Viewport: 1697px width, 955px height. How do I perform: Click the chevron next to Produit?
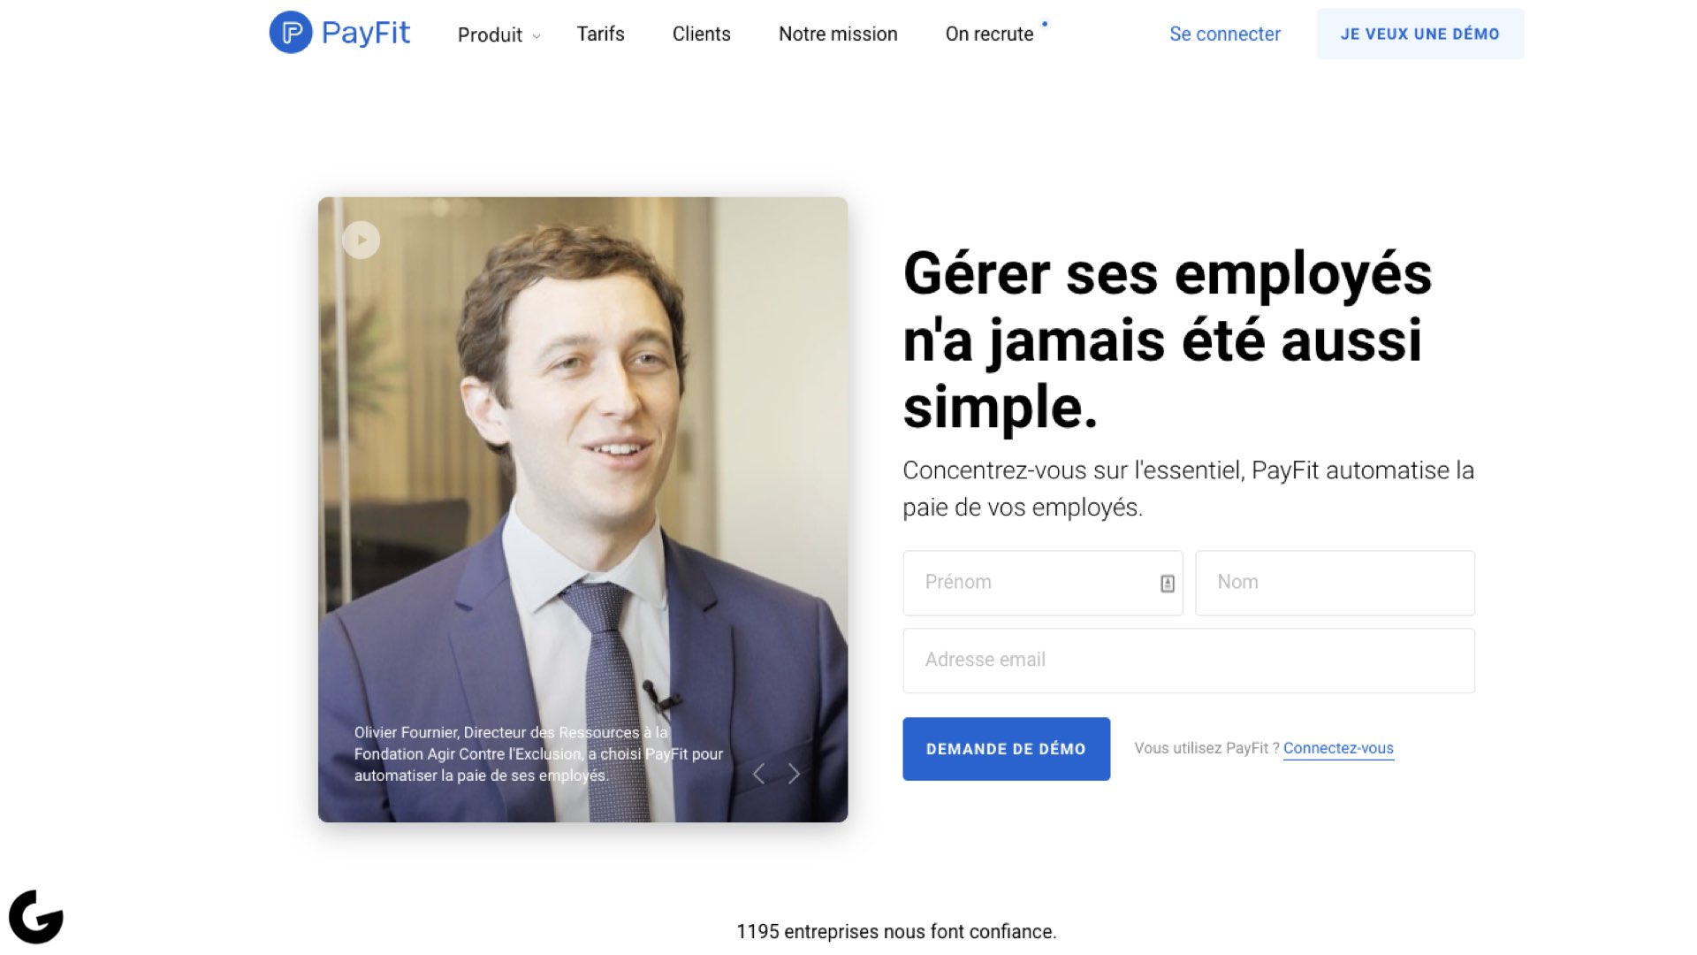[536, 36]
